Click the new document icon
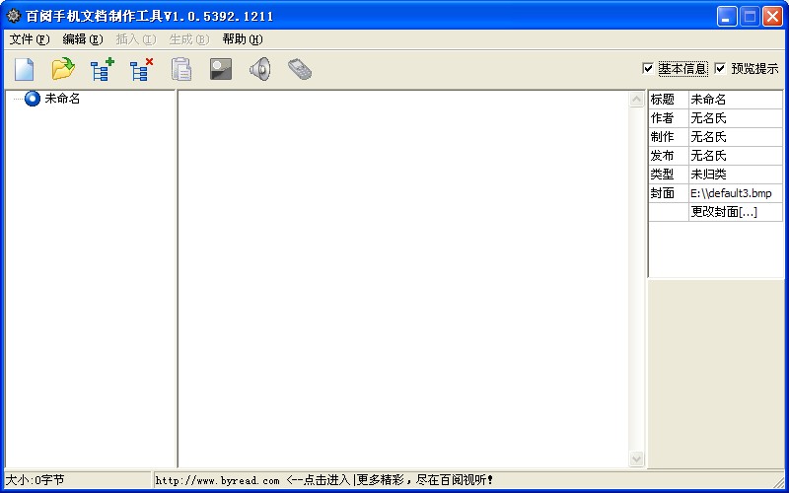789x493 pixels. coord(24,69)
